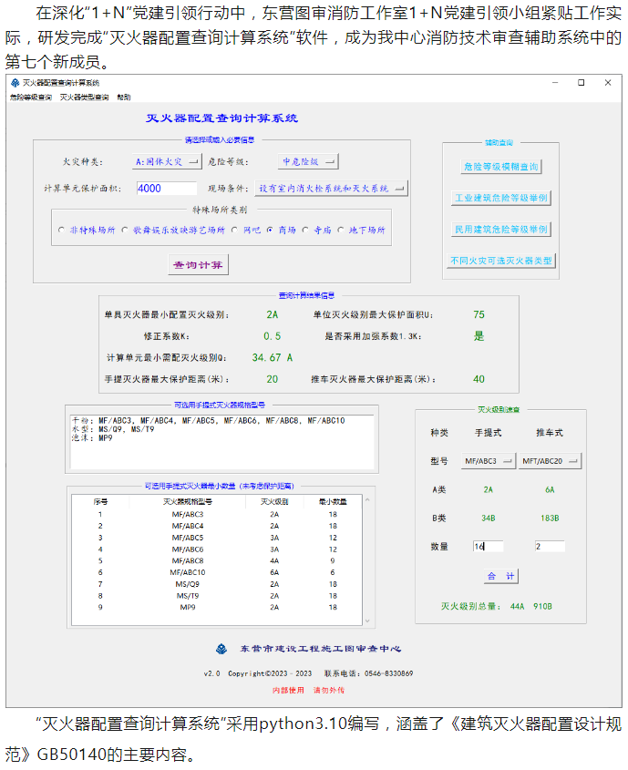Select the MF/ABC5 table row
The width and height of the screenshot is (628, 770).
tap(217, 538)
